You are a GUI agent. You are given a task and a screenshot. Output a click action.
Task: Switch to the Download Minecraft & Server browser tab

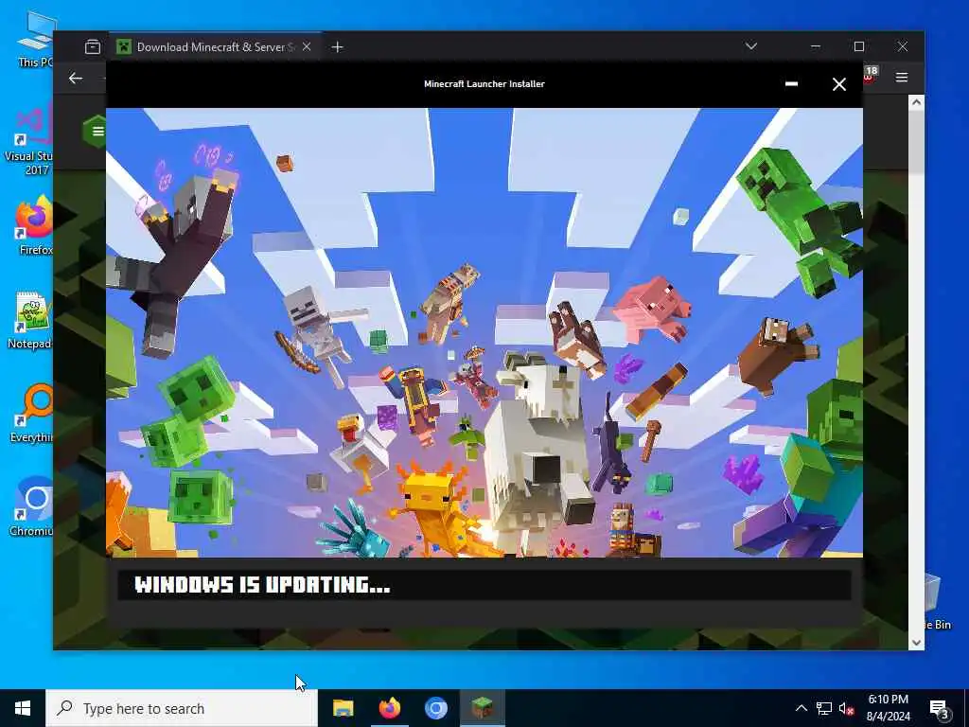click(215, 47)
